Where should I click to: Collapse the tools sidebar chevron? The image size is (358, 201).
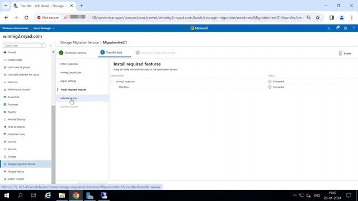pyautogui.click(x=51, y=46)
